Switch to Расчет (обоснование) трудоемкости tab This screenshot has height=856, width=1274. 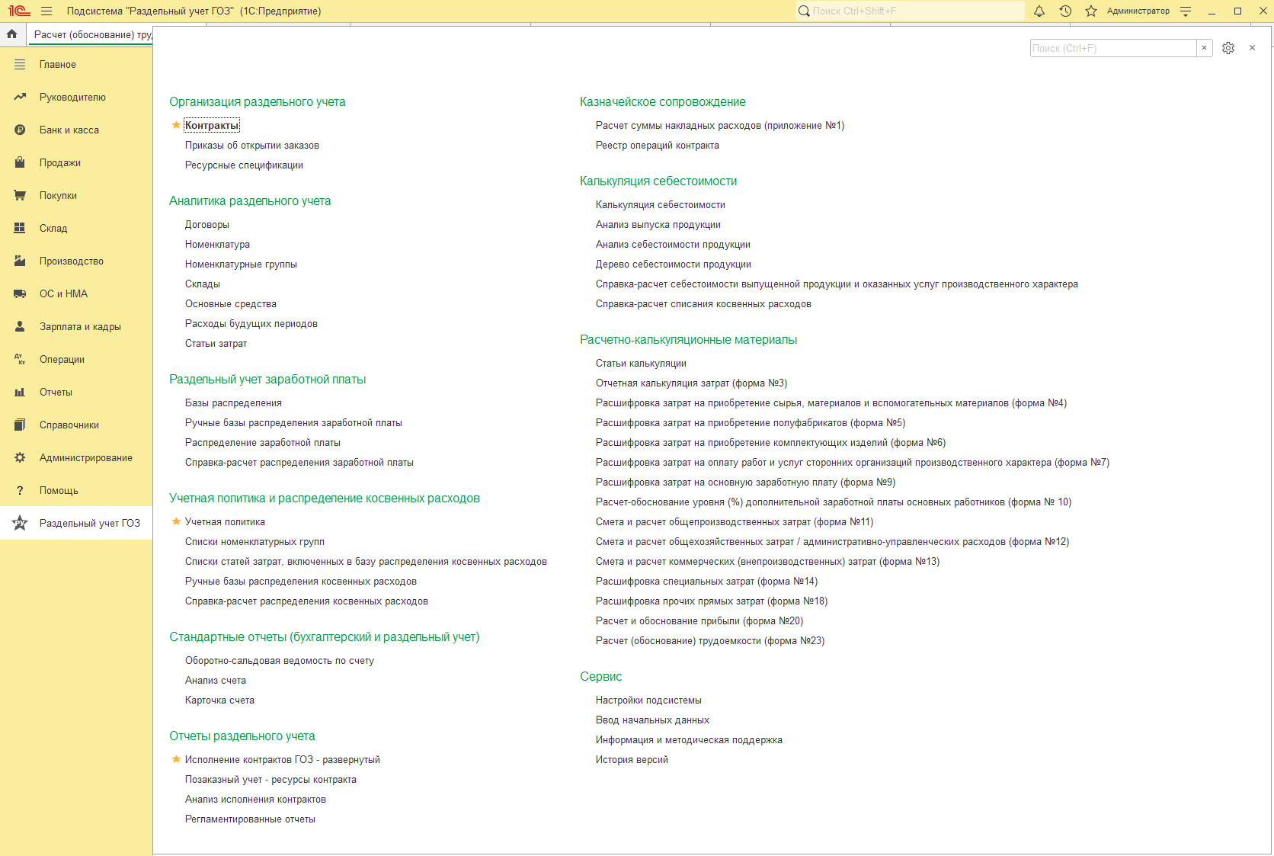click(91, 34)
